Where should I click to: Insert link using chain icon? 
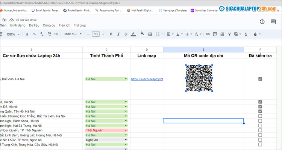(208, 34)
